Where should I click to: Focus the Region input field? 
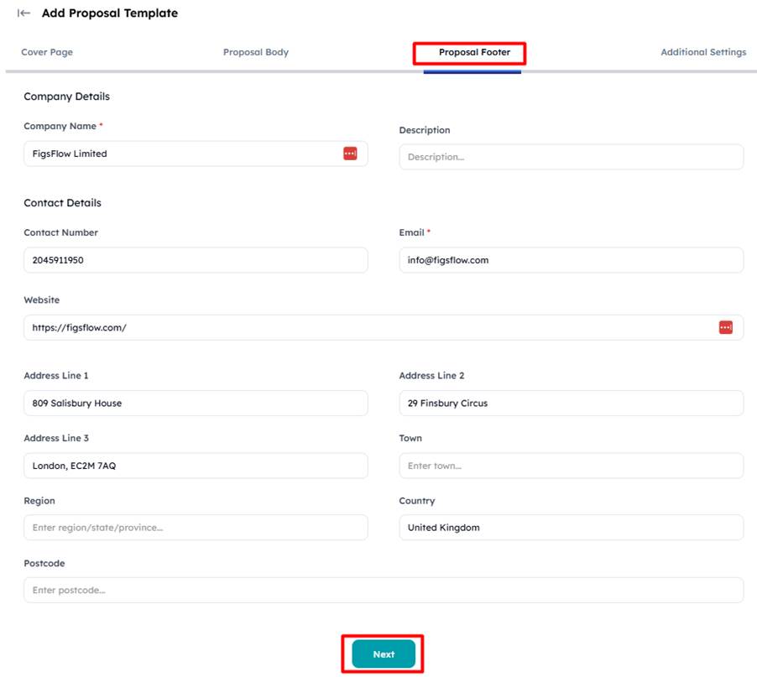(x=196, y=528)
